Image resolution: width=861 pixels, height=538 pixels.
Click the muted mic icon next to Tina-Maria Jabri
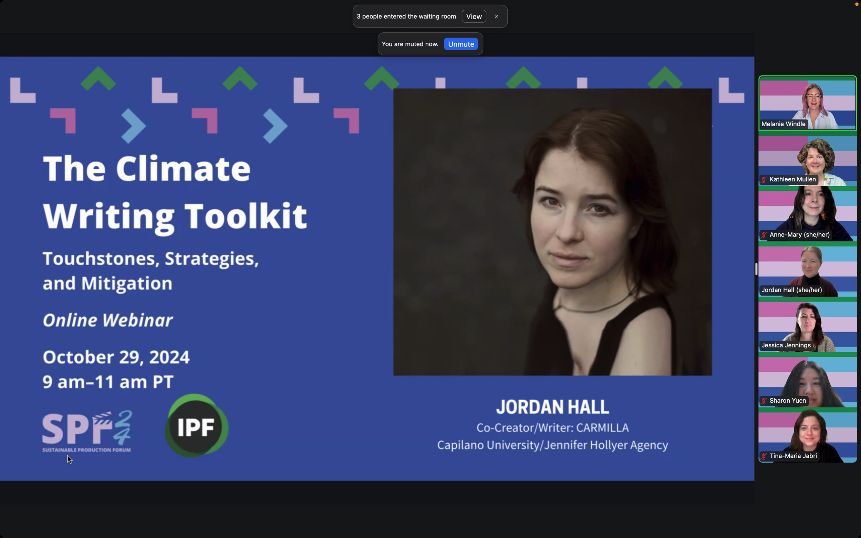tap(763, 456)
